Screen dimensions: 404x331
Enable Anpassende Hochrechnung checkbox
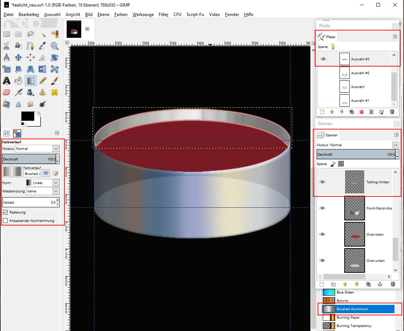click(x=5, y=220)
